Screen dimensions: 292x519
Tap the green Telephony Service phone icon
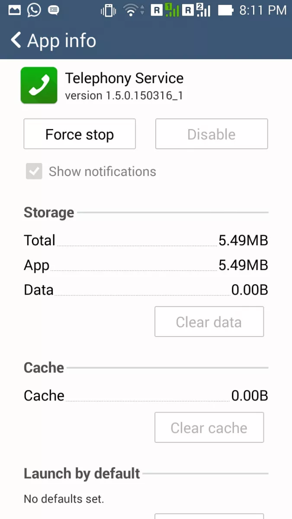(39, 85)
